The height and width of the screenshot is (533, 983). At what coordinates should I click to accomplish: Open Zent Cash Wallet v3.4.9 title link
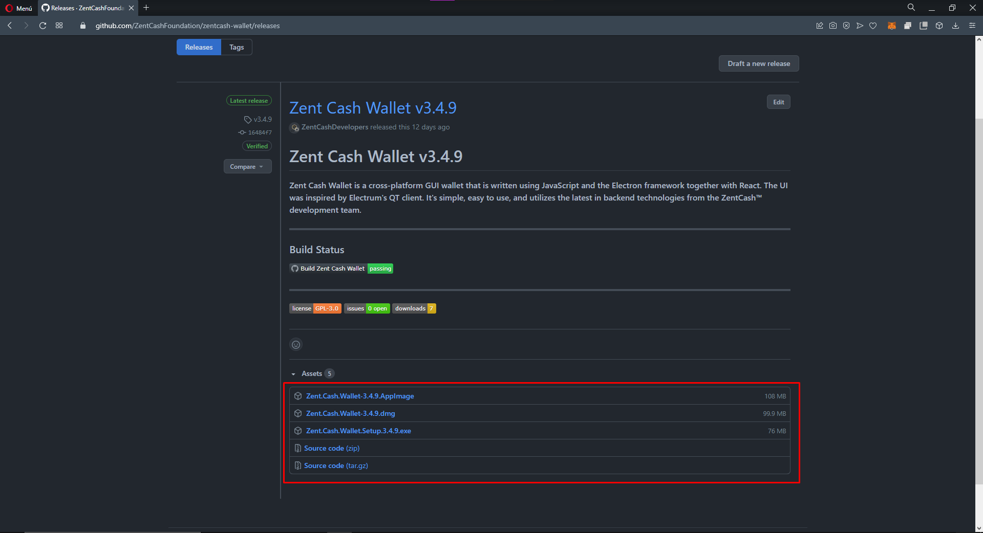tap(373, 108)
